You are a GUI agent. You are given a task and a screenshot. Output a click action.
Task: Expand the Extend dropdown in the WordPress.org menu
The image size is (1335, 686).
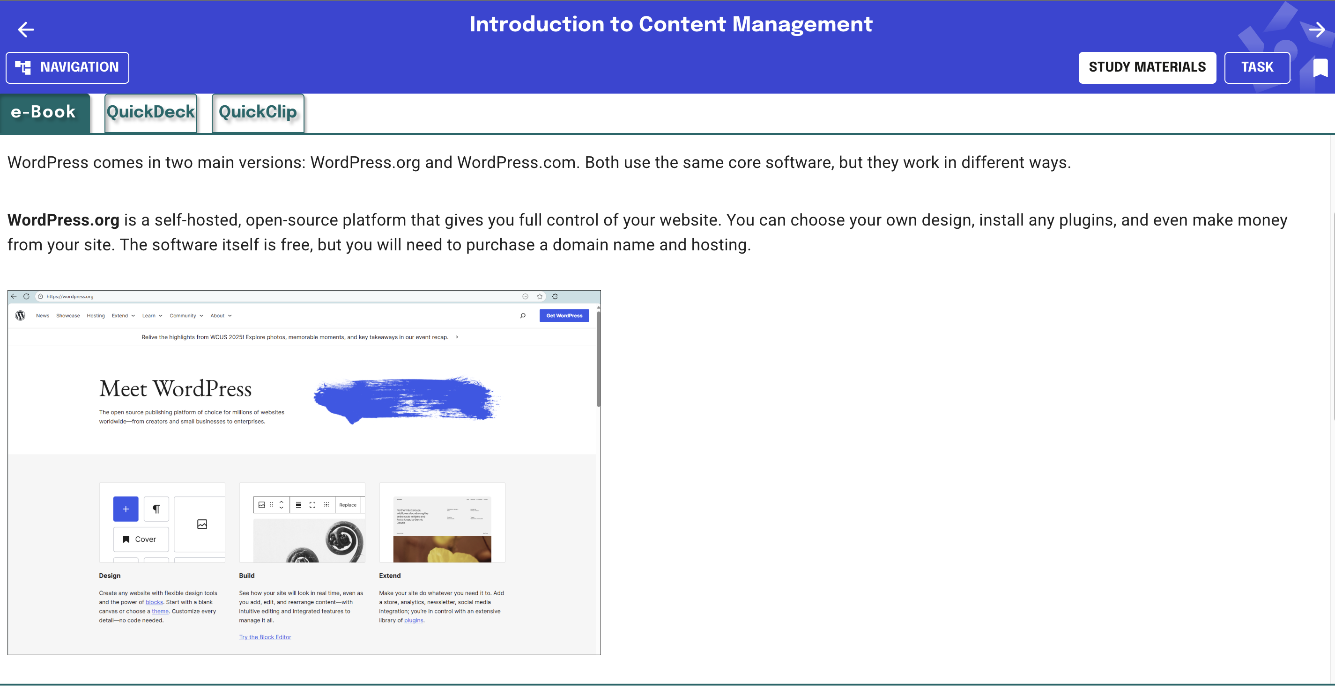(123, 315)
